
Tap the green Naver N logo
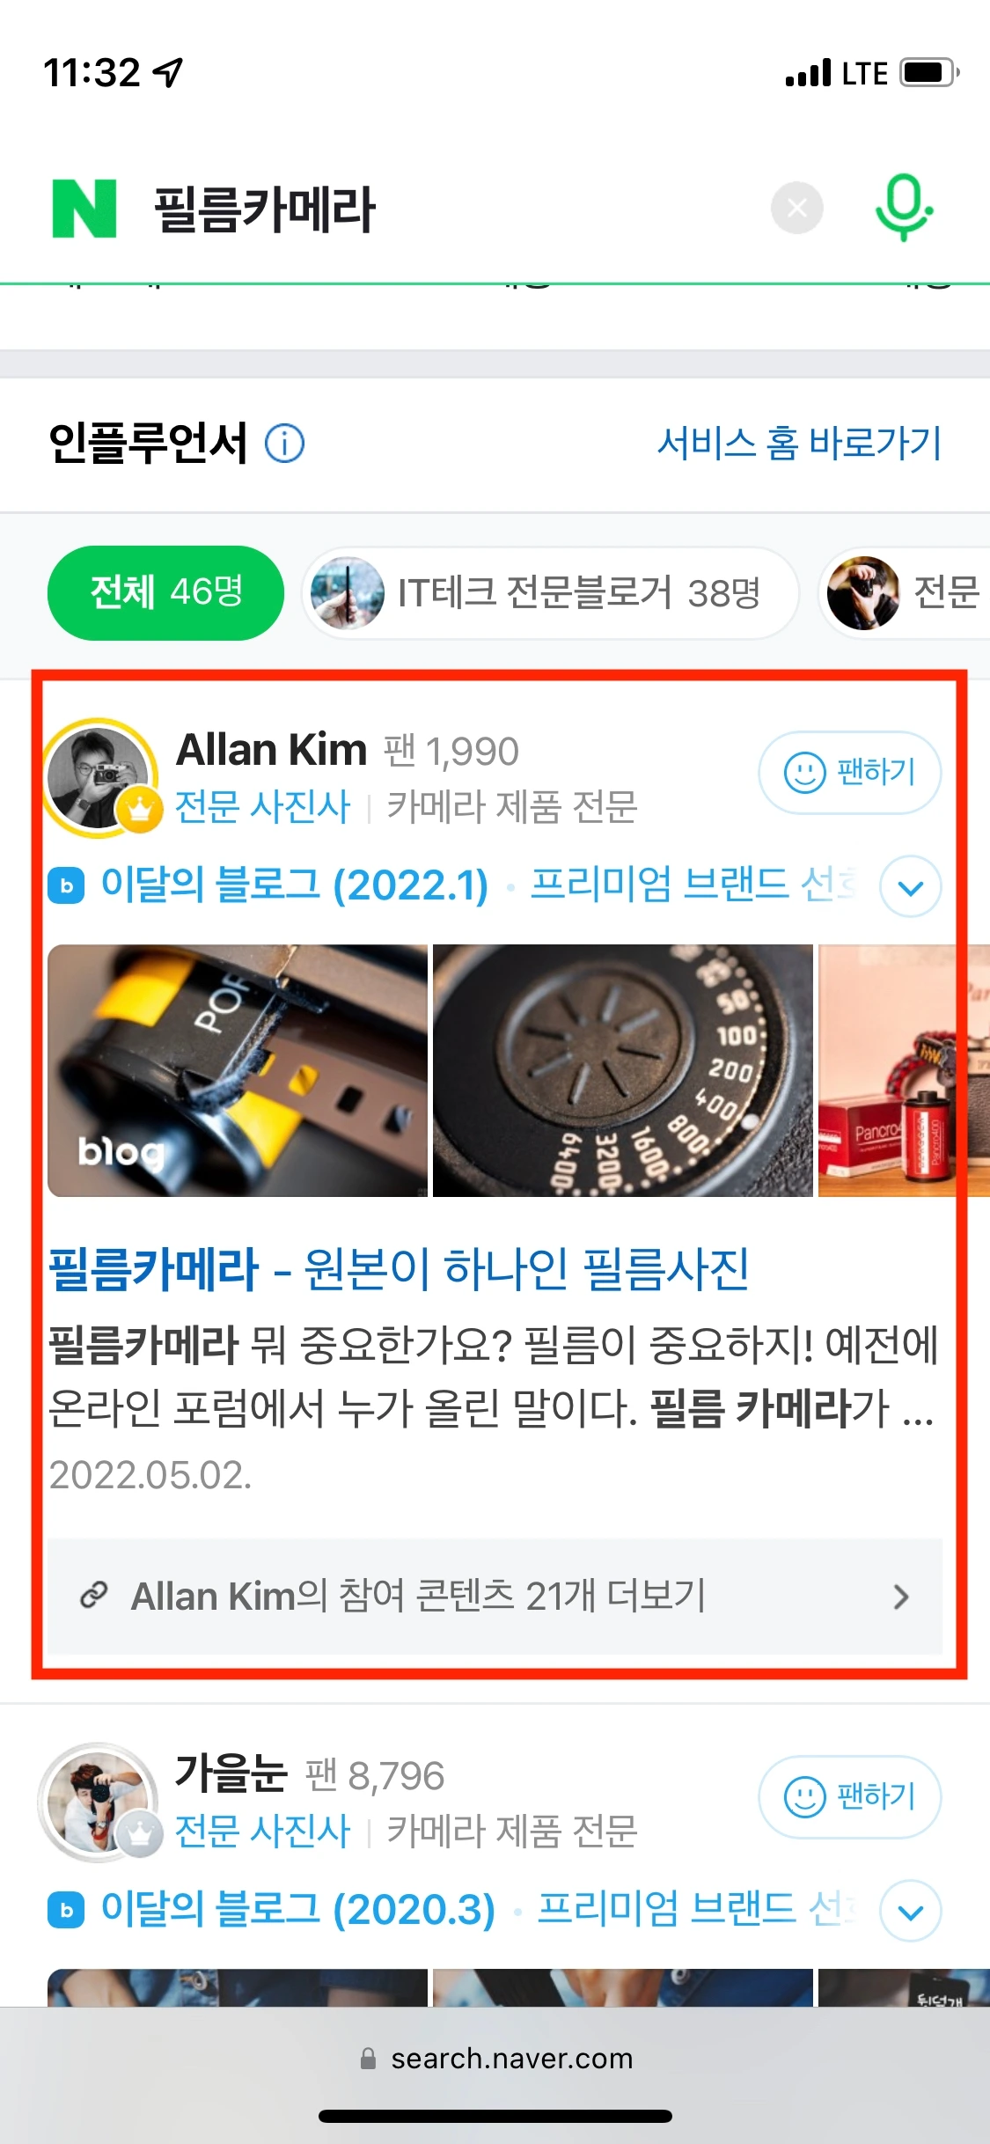pos(84,209)
